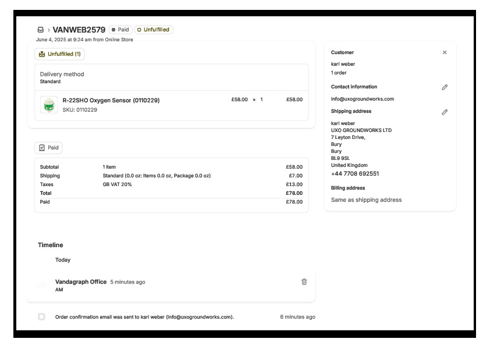490x346 pixels.
Task: Click the Orders inbox icon in breadcrumb
Action: coord(40,30)
